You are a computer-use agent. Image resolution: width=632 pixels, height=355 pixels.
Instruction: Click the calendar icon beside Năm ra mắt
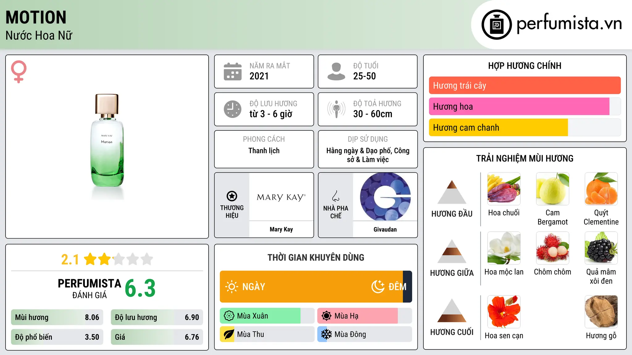pyautogui.click(x=233, y=71)
